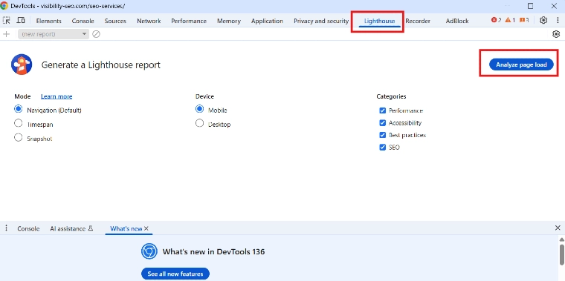Click the scrollbar up arrow in drawer
The width and height of the screenshot is (565, 281).
562,239
